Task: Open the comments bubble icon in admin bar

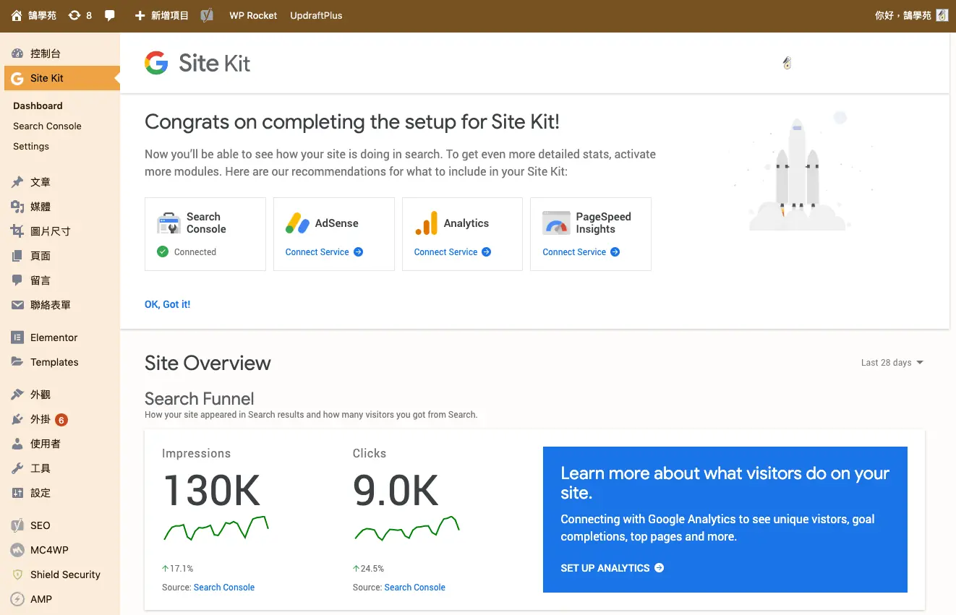Action: [x=110, y=15]
